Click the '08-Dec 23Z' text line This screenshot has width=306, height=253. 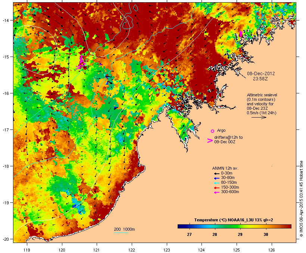[x=257, y=108]
